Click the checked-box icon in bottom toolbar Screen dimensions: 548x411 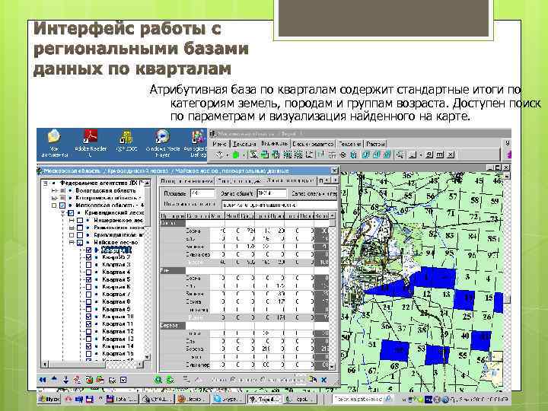click(x=123, y=380)
